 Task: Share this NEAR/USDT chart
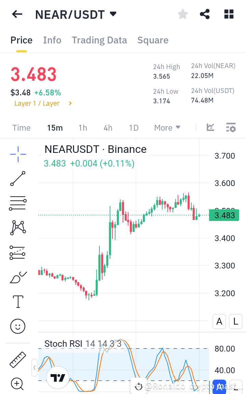coord(205,14)
